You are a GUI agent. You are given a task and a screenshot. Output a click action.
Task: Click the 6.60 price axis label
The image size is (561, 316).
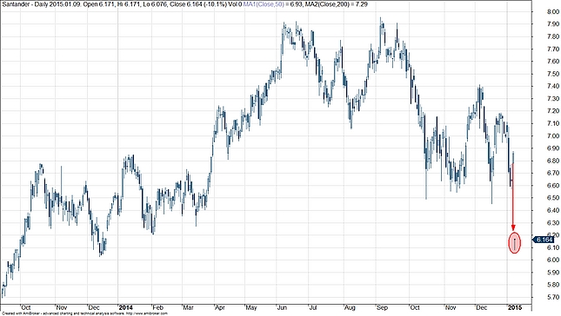pos(553,186)
